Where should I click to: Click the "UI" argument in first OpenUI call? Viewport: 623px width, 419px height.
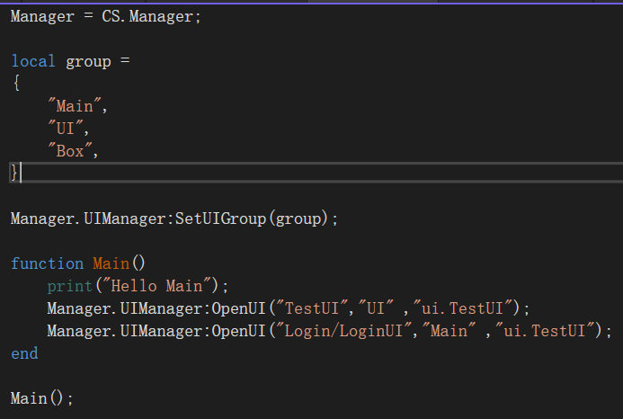click(x=376, y=308)
